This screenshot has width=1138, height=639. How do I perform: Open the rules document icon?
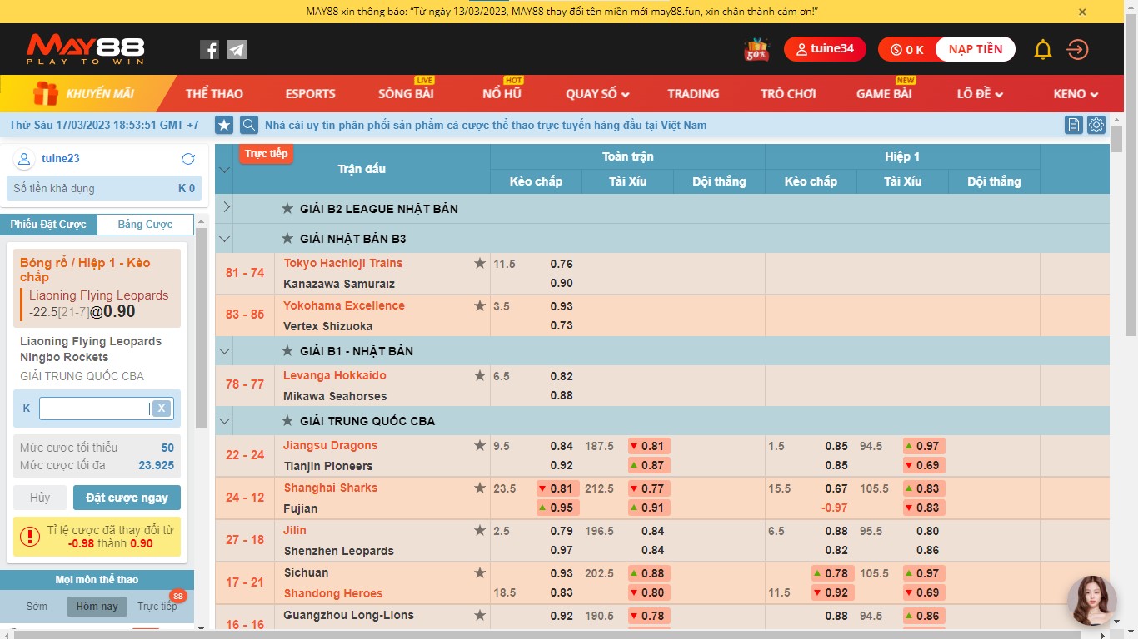tap(1074, 126)
